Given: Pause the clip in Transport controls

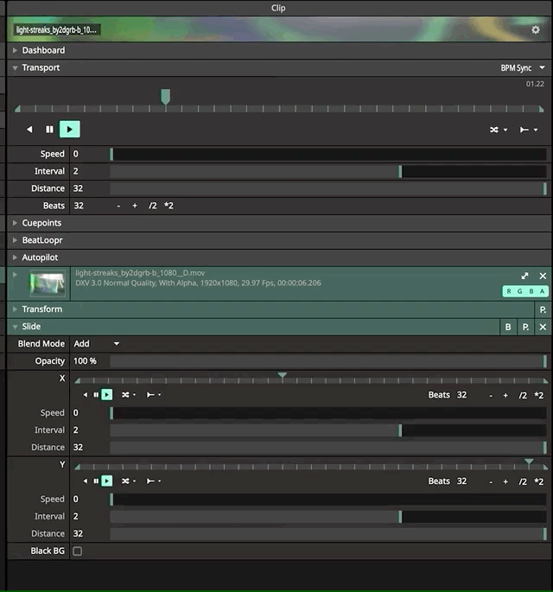Looking at the screenshot, I should 49,130.
